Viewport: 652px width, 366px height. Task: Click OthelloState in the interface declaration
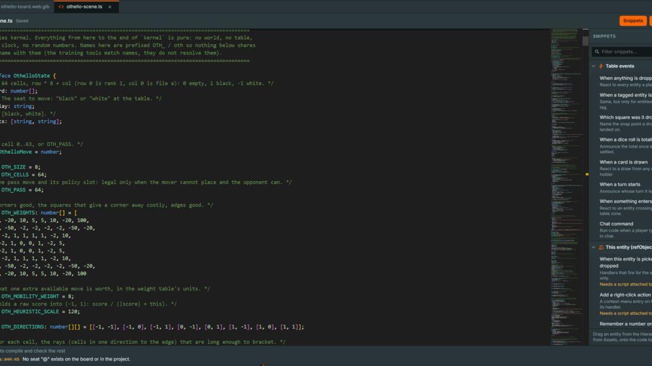tap(32, 76)
